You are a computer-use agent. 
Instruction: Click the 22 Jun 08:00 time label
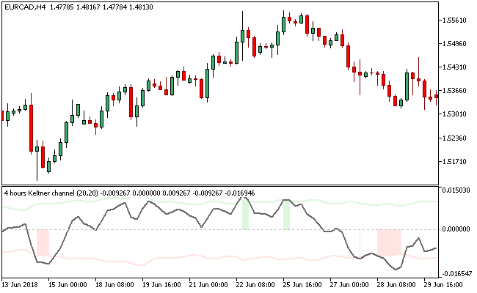(255, 285)
